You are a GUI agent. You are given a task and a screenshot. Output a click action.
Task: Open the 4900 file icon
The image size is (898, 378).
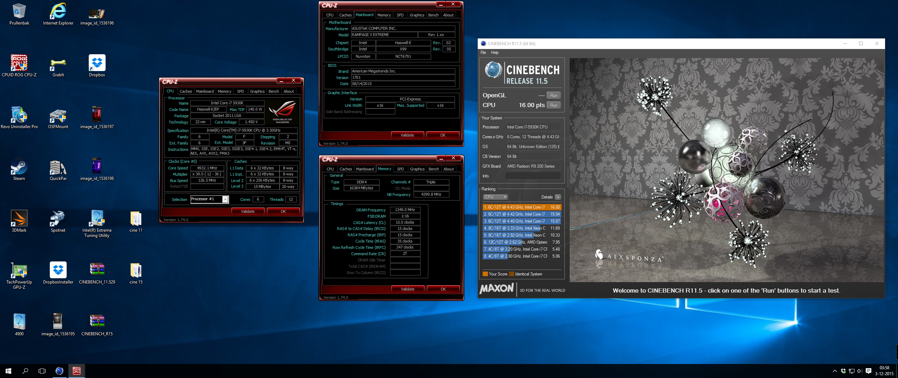19,325
